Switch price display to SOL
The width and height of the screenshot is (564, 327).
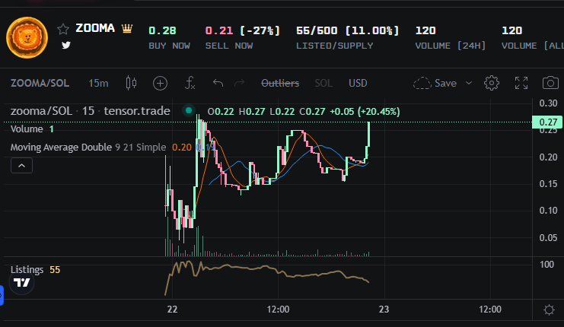(323, 84)
